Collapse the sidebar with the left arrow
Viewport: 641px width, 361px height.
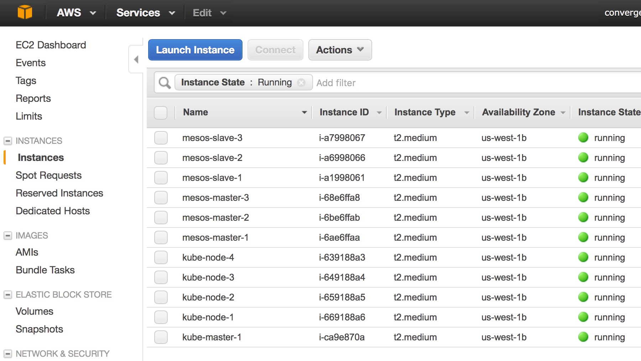[x=136, y=59]
